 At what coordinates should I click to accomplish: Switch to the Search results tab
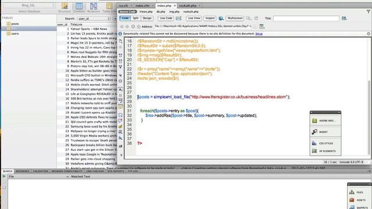[8, 171]
